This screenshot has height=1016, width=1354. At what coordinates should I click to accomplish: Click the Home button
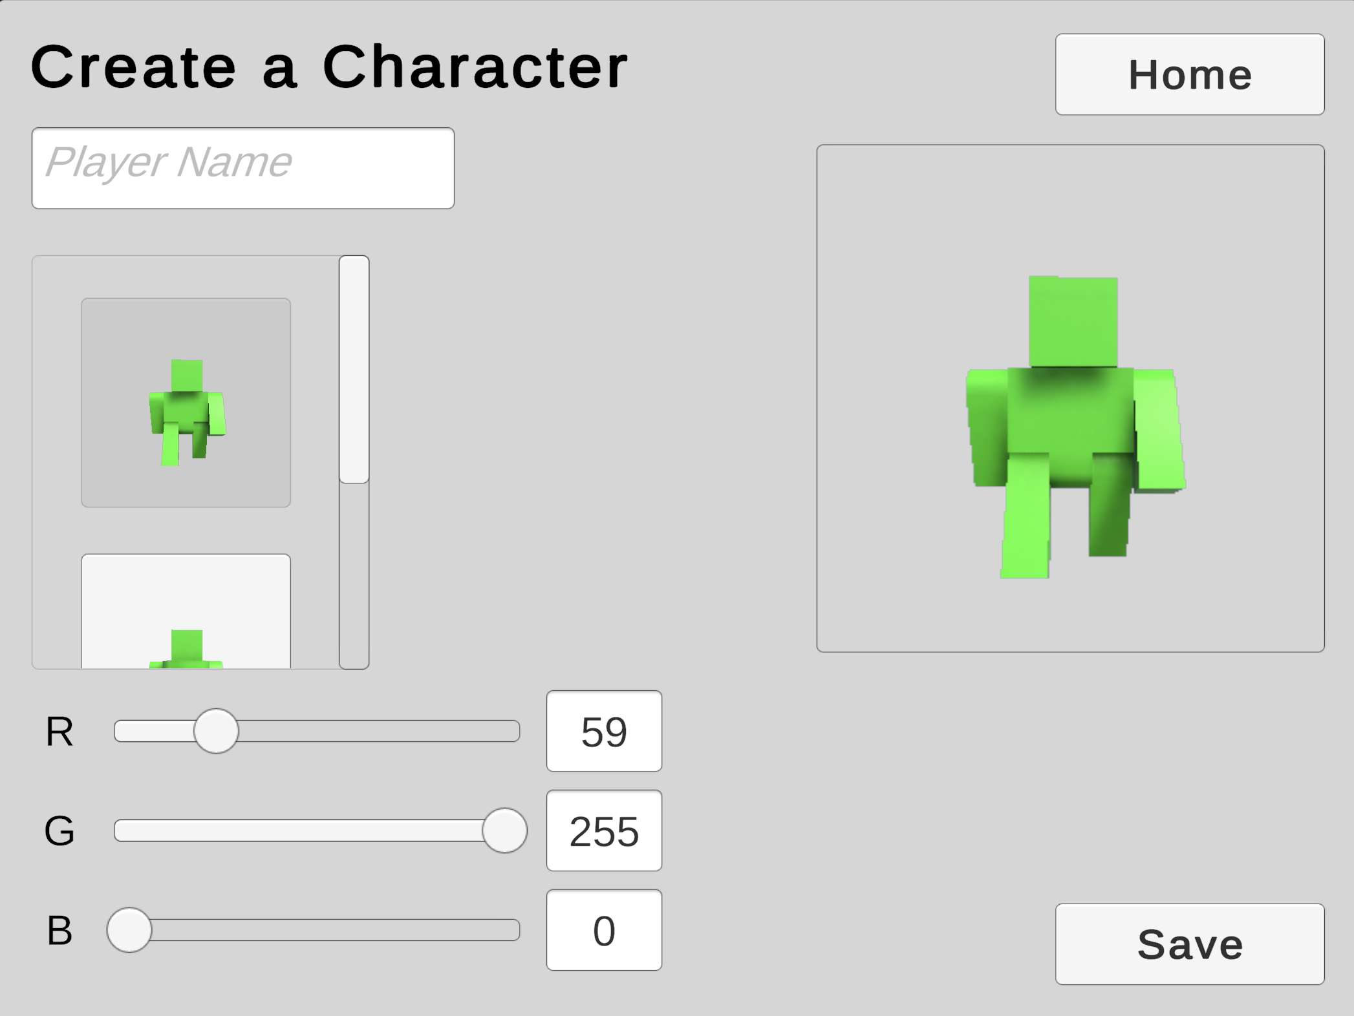(x=1189, y=74)
